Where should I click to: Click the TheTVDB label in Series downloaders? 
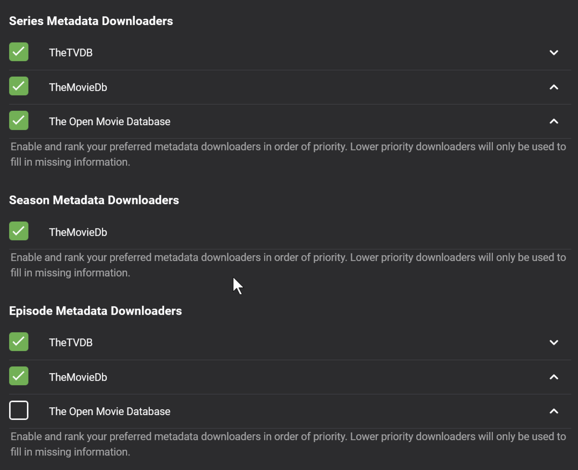tap(71, 53)
